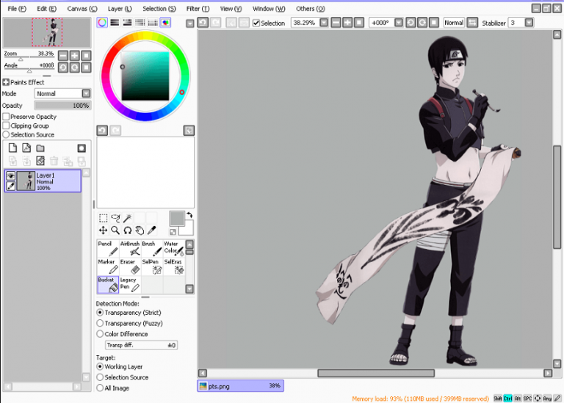The image size is (564, 403).
Task: Select the Brush tool
Action: (152, 248)
